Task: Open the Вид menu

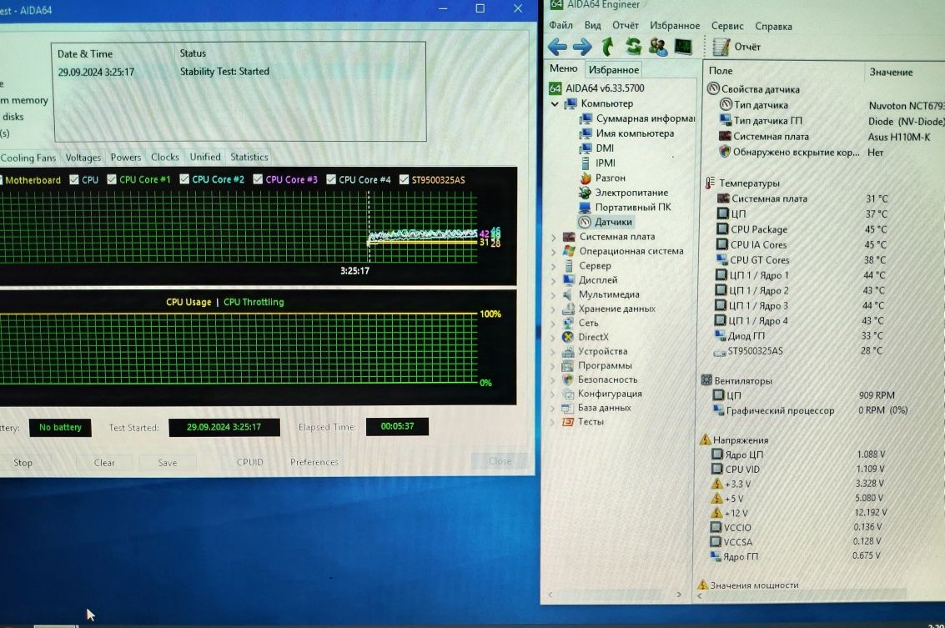Action: [592, 25]
